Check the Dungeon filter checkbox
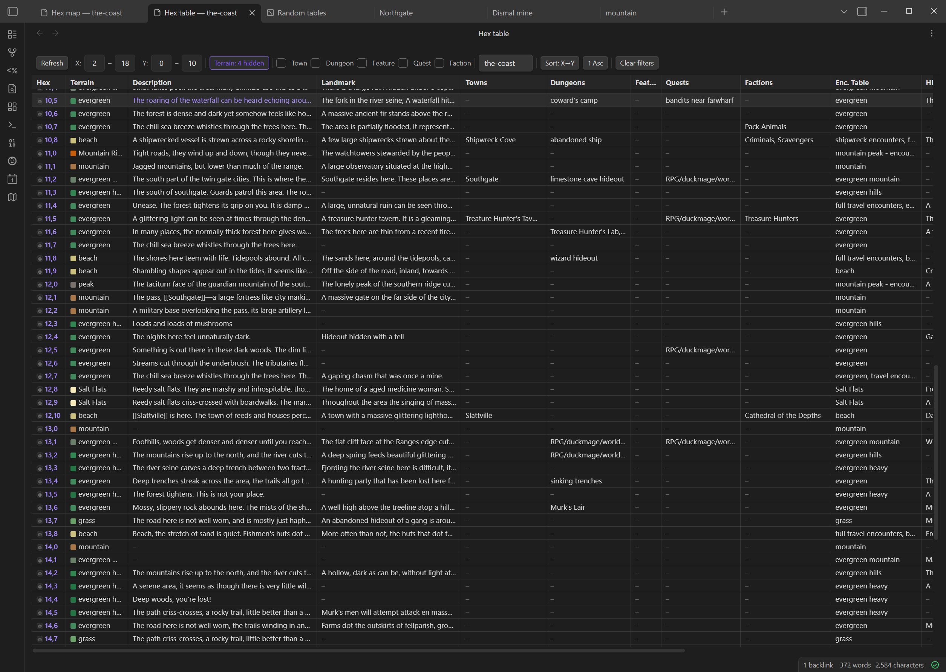This screenshot has width=946, height=672. click(315, 63)
